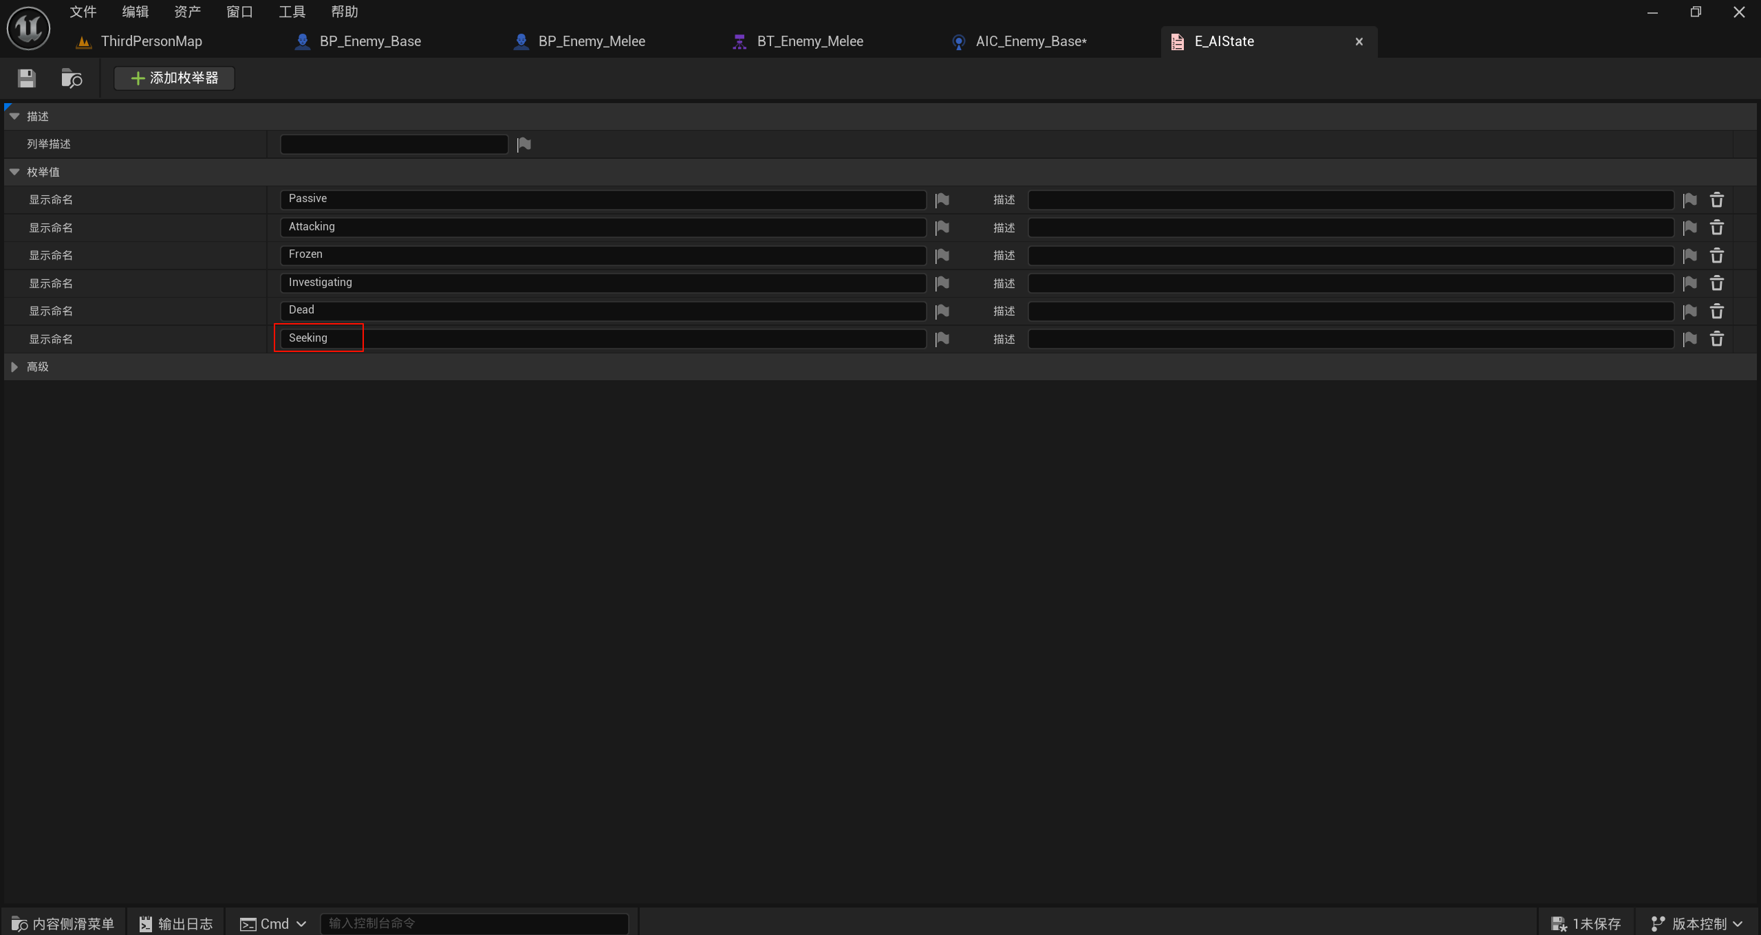1761x935 pixels.
Task: Expand the 高级 section
Action: (14, 367)
